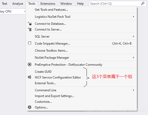Open the Any CPU platform dropdown
Image resolution: width=148 pixels, height=115 pixels.
click(13, 11)
